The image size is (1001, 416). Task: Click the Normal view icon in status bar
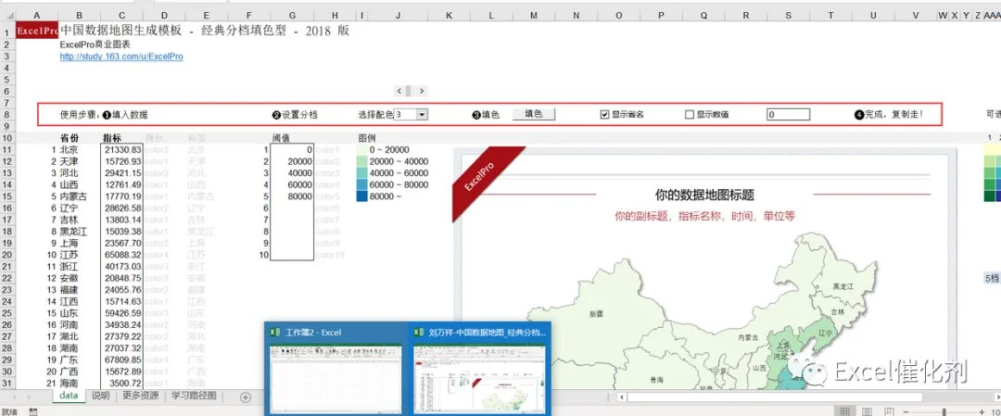844,411
